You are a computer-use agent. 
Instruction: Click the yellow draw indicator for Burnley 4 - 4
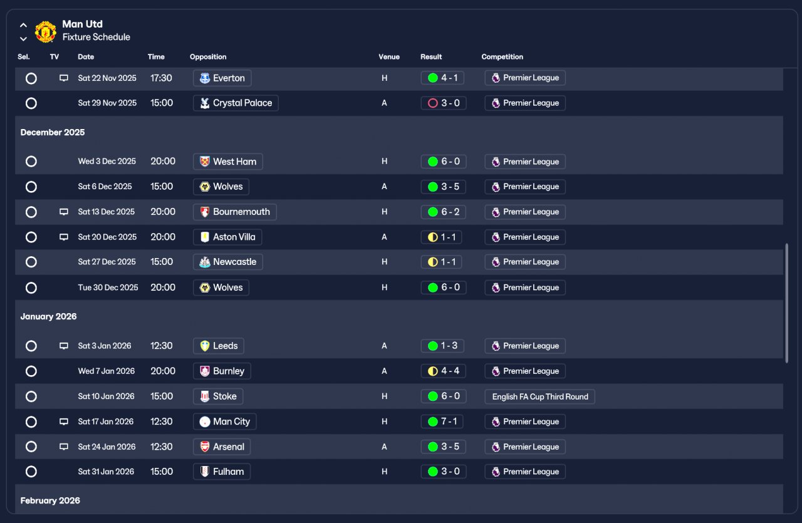[432, 371]
